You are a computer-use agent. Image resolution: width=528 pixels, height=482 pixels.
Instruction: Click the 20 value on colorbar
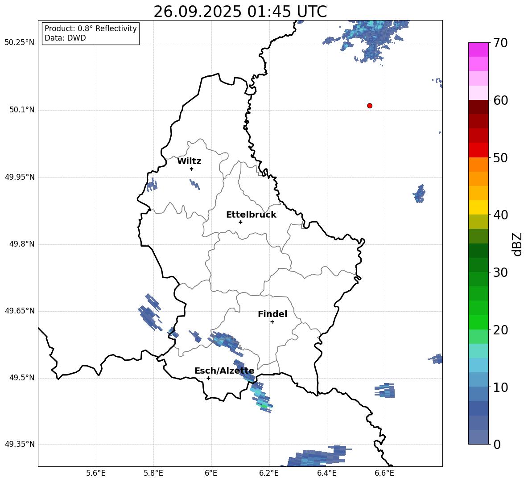coord(500,330)
